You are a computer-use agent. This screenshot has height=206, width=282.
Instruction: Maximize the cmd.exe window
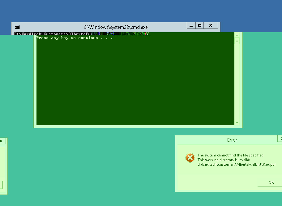click(x=200, y=26)
